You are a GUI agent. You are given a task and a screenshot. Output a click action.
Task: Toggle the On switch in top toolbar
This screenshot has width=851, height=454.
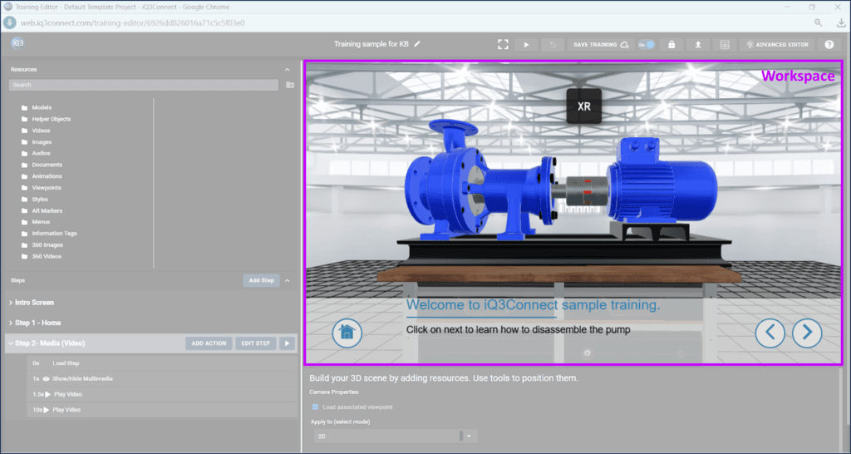tap(647, 44)
